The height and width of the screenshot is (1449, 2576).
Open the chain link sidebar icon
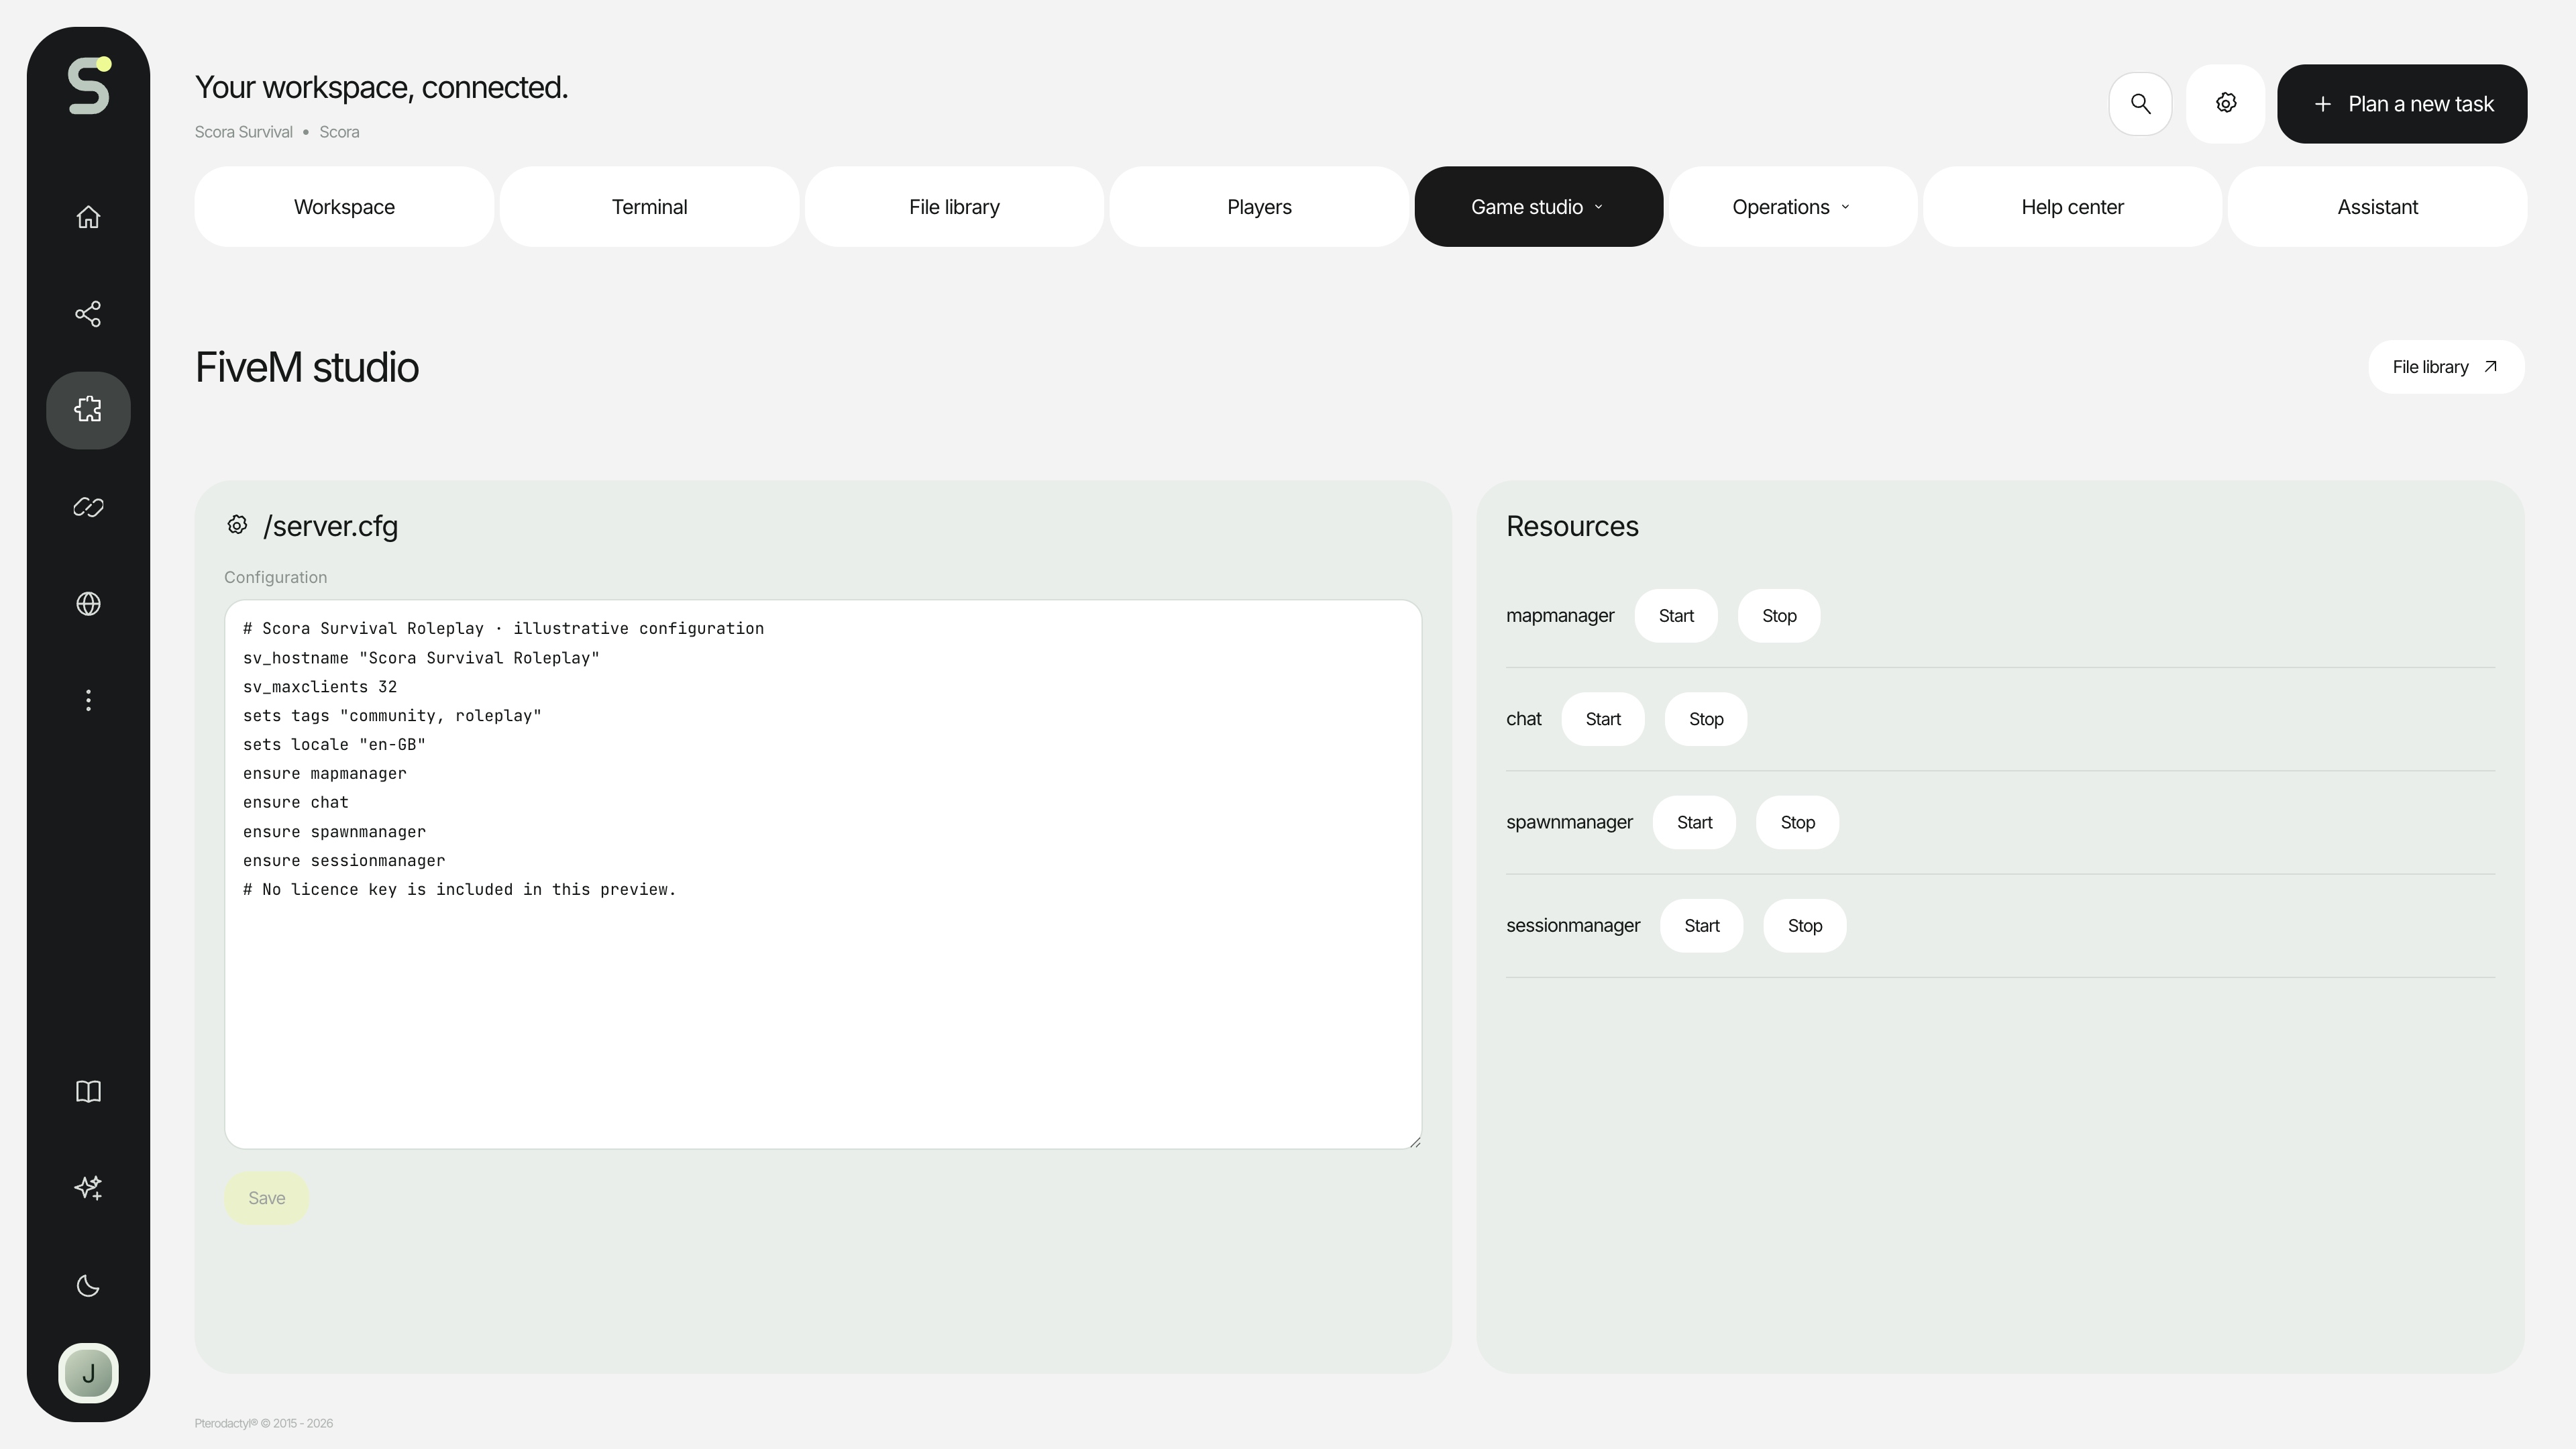pos(88,507)
